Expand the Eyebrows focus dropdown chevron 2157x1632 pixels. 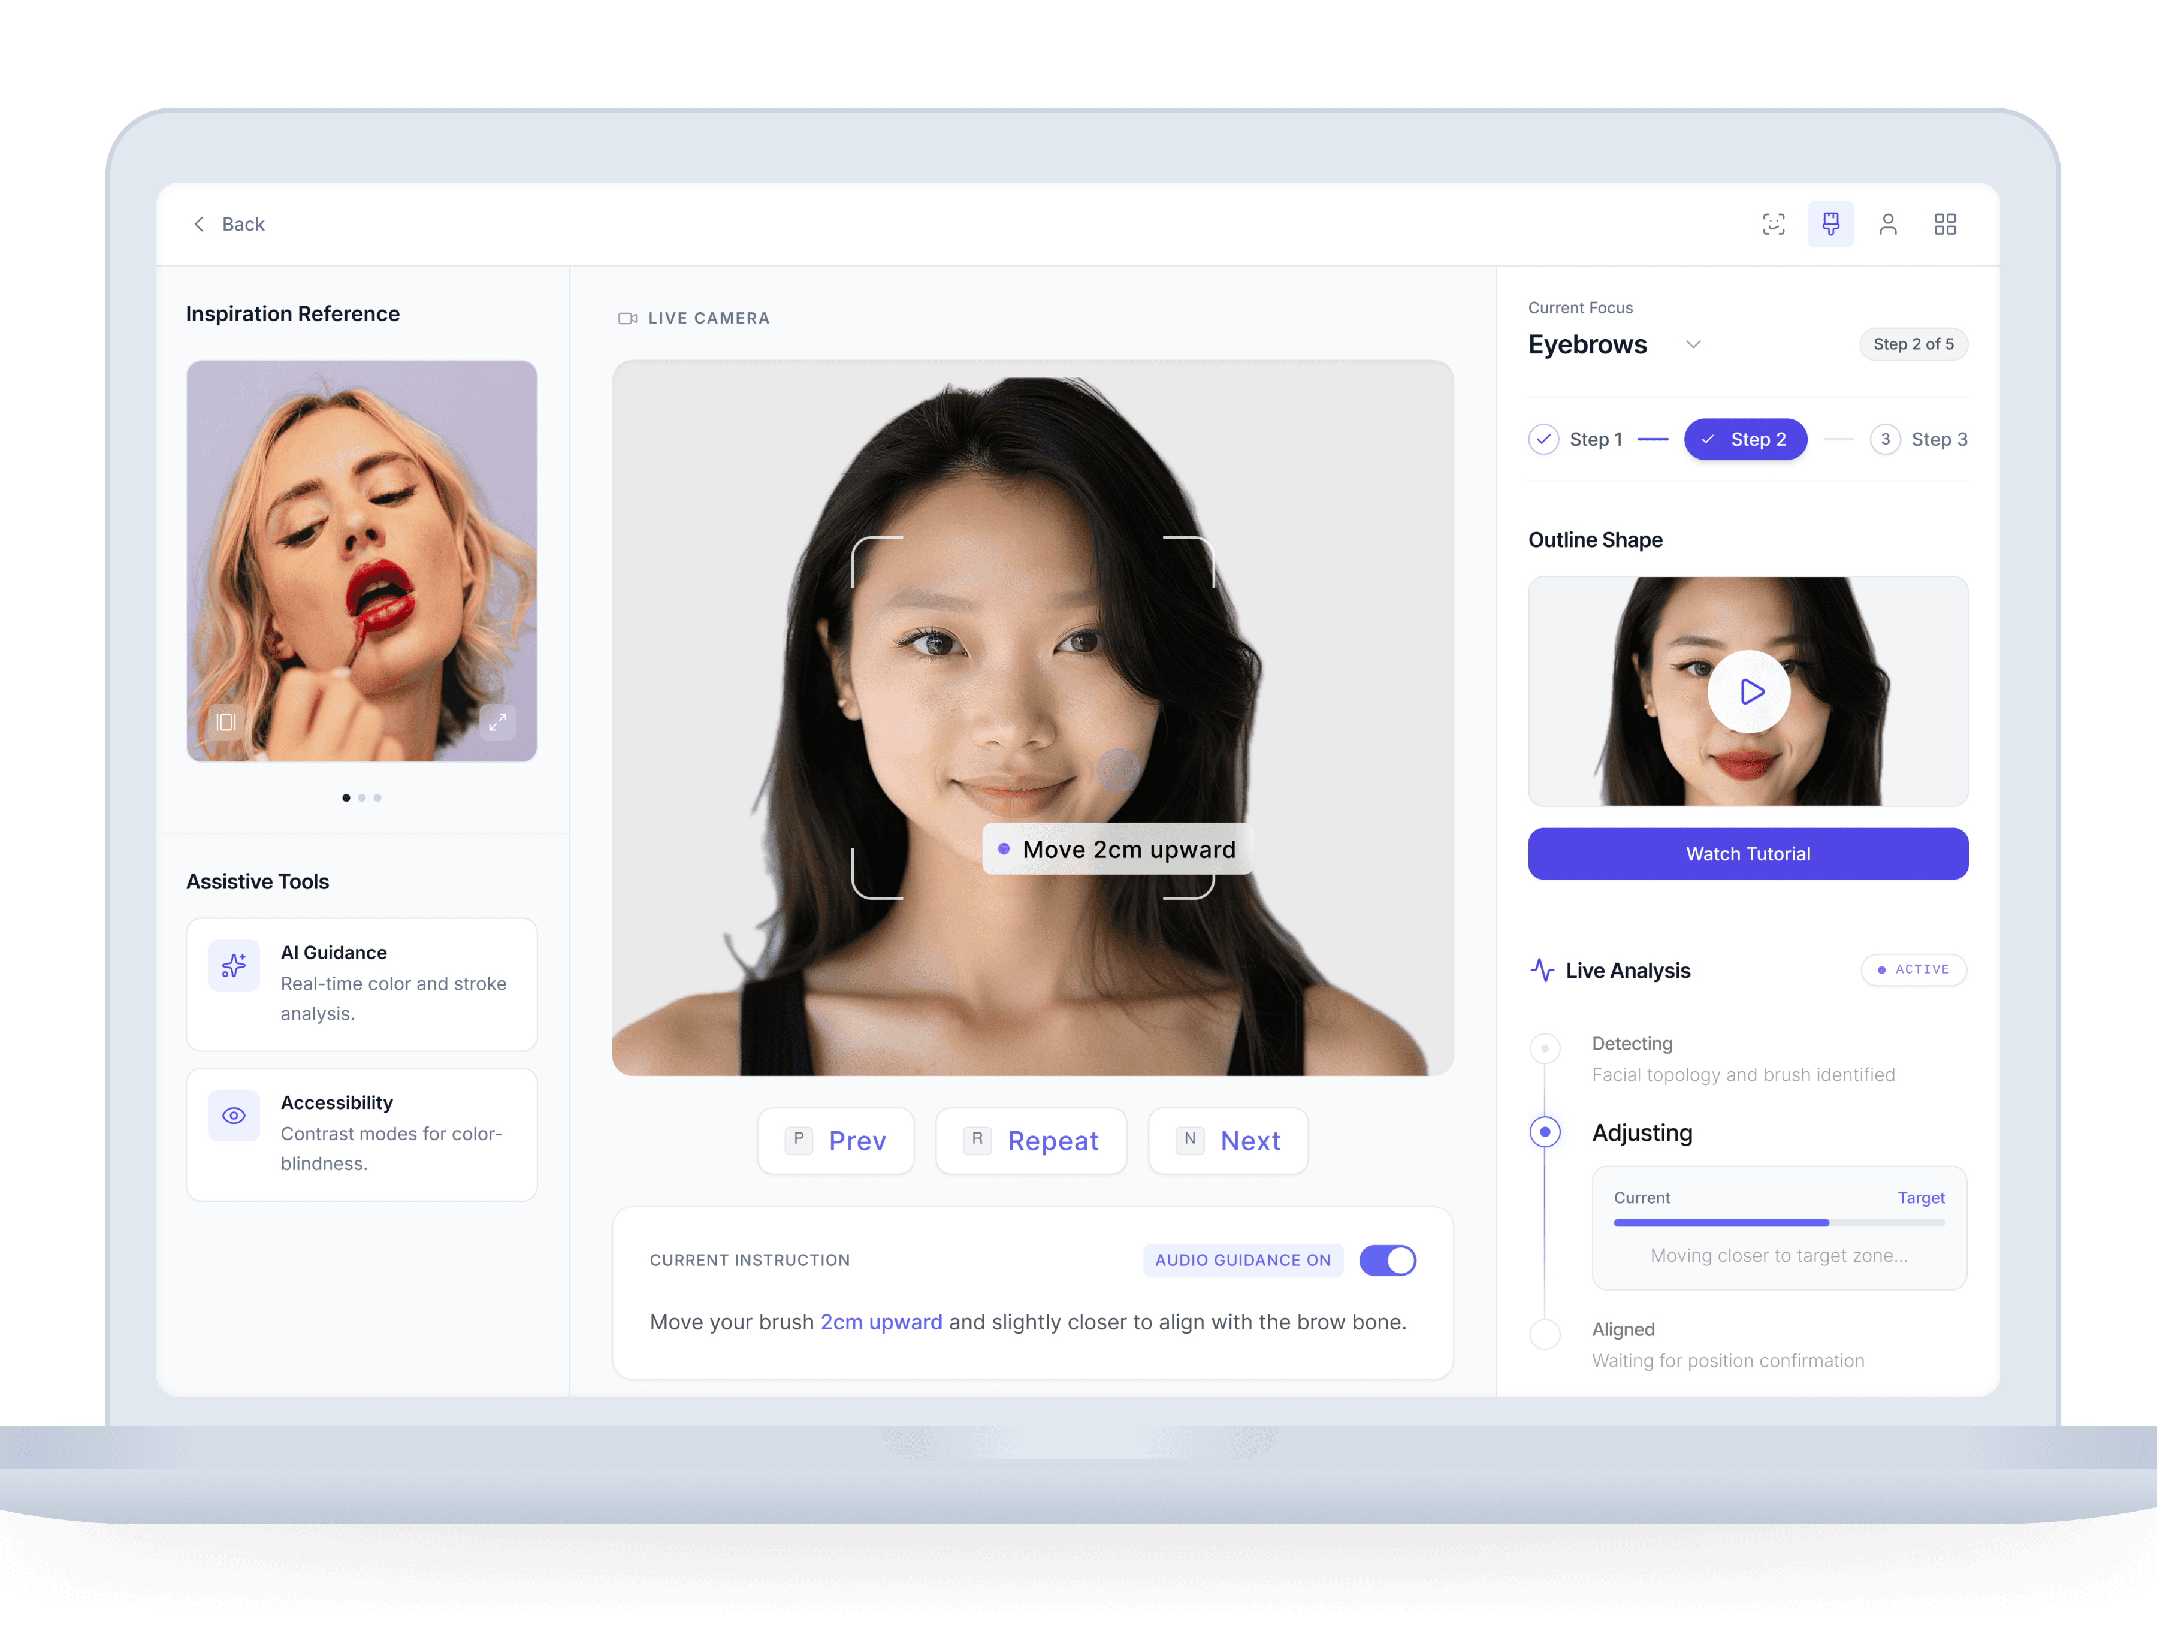click(1694, 344)
